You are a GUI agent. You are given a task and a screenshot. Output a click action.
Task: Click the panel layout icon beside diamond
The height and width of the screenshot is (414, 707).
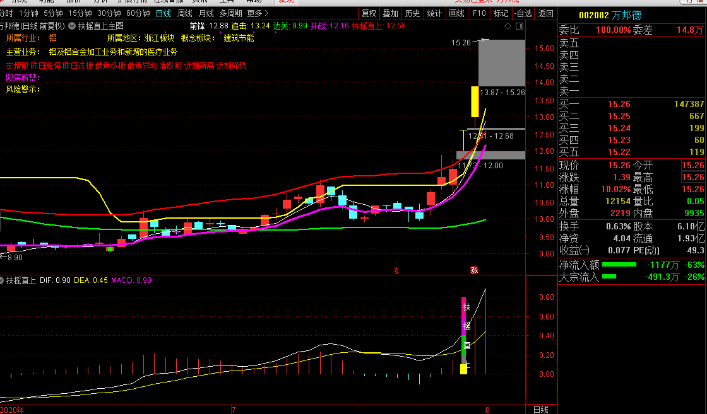[520, 26]
